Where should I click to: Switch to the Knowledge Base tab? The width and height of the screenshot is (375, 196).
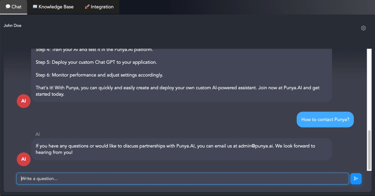[x=53, y=7]
